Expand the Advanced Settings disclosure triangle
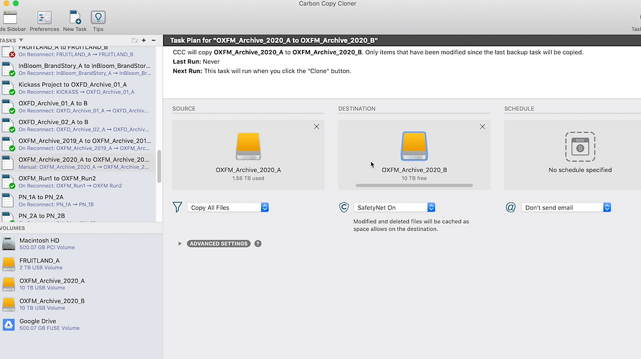 179,244
